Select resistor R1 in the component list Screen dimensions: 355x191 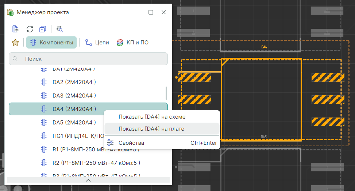[x=91, y=149]
